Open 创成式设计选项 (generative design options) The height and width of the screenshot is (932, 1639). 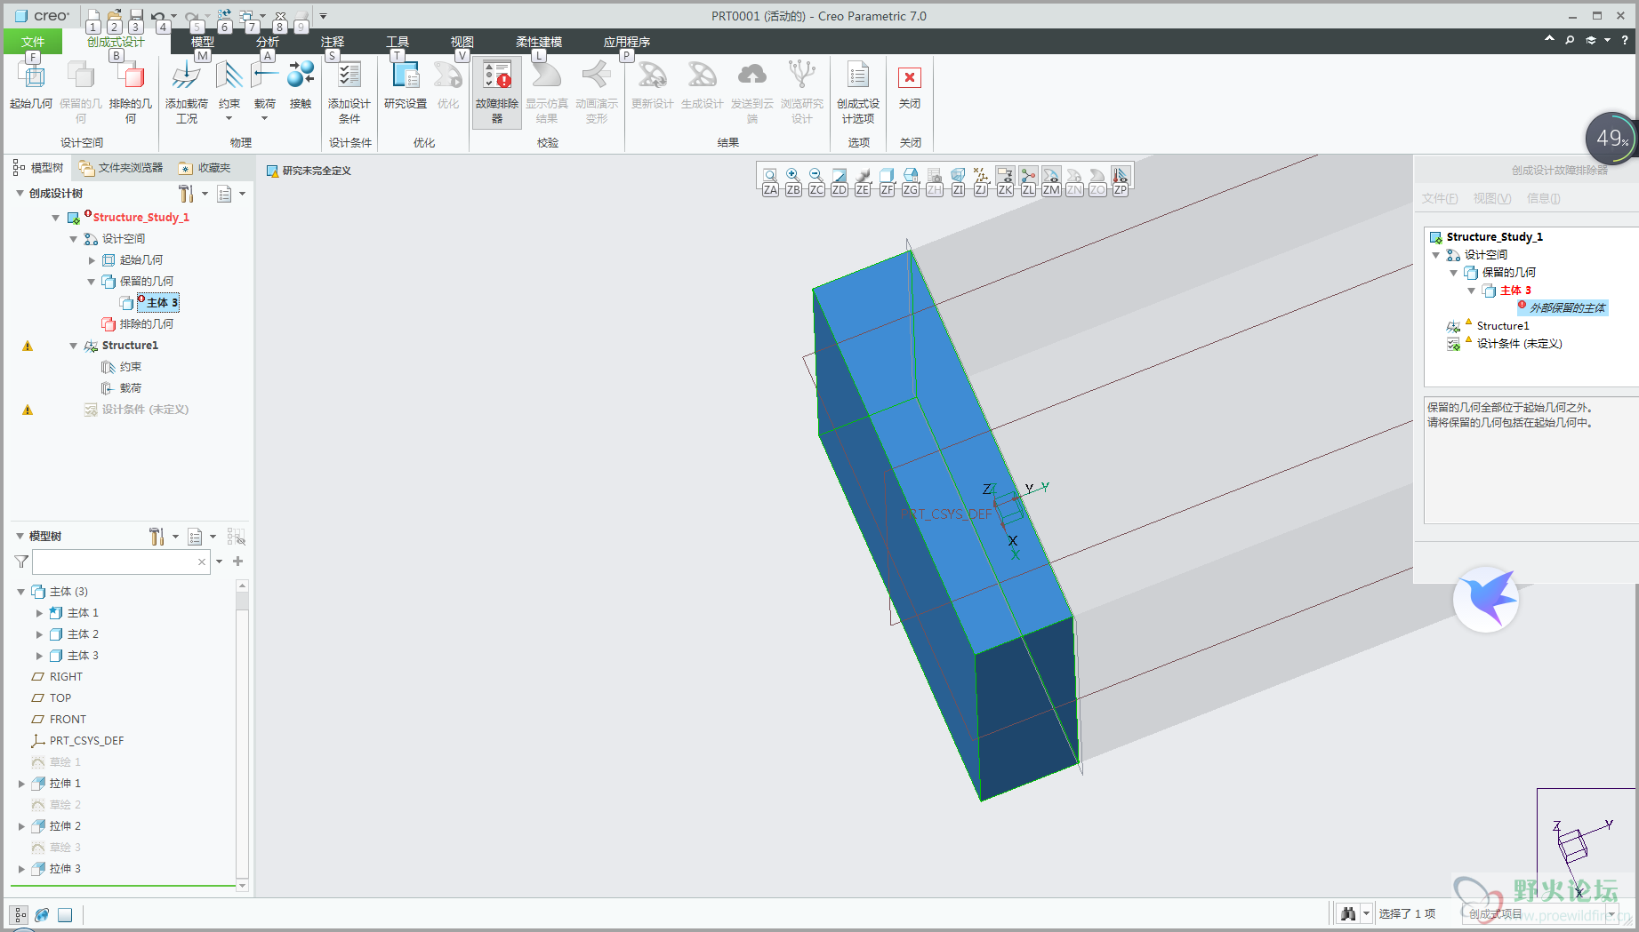tap(858, 93)
